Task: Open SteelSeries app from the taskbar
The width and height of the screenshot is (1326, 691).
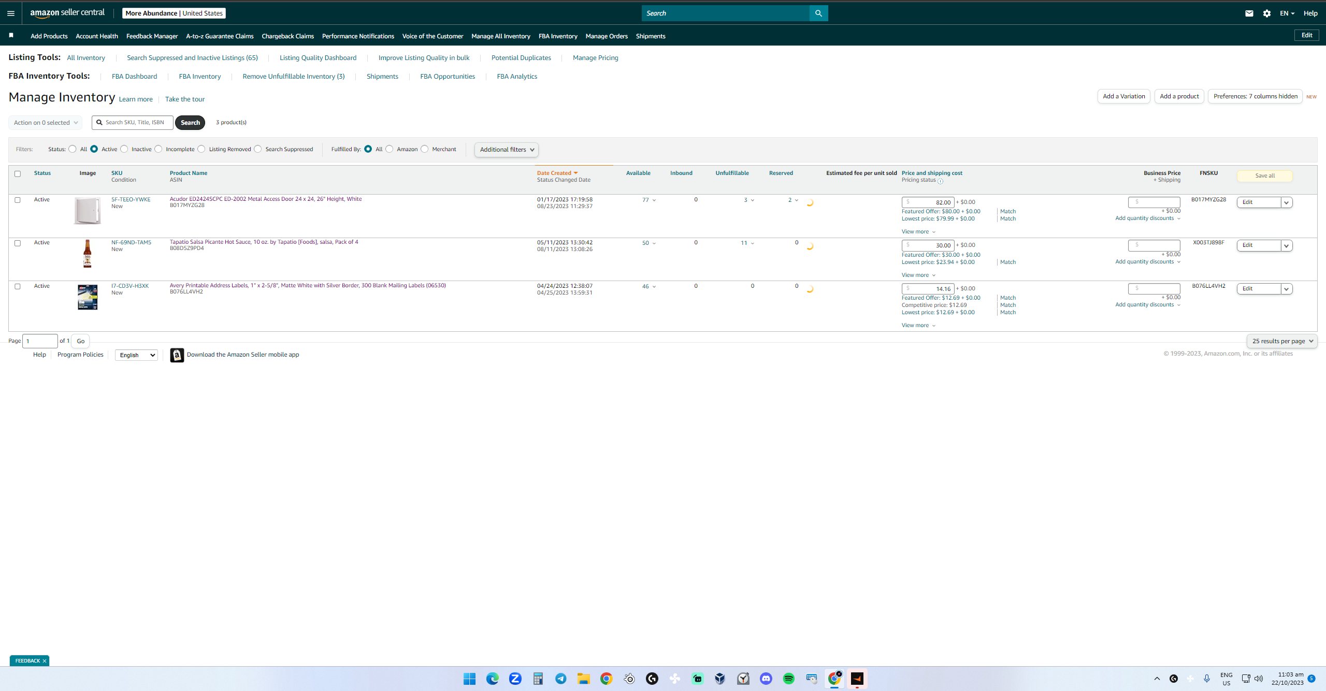Action: pyautogui.click(x=629, y=679)
